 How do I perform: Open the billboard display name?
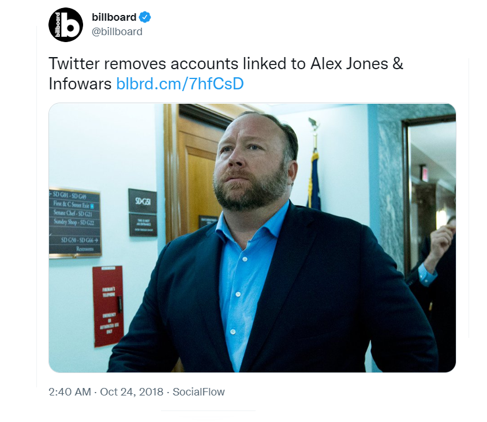(x=114, y=17)
